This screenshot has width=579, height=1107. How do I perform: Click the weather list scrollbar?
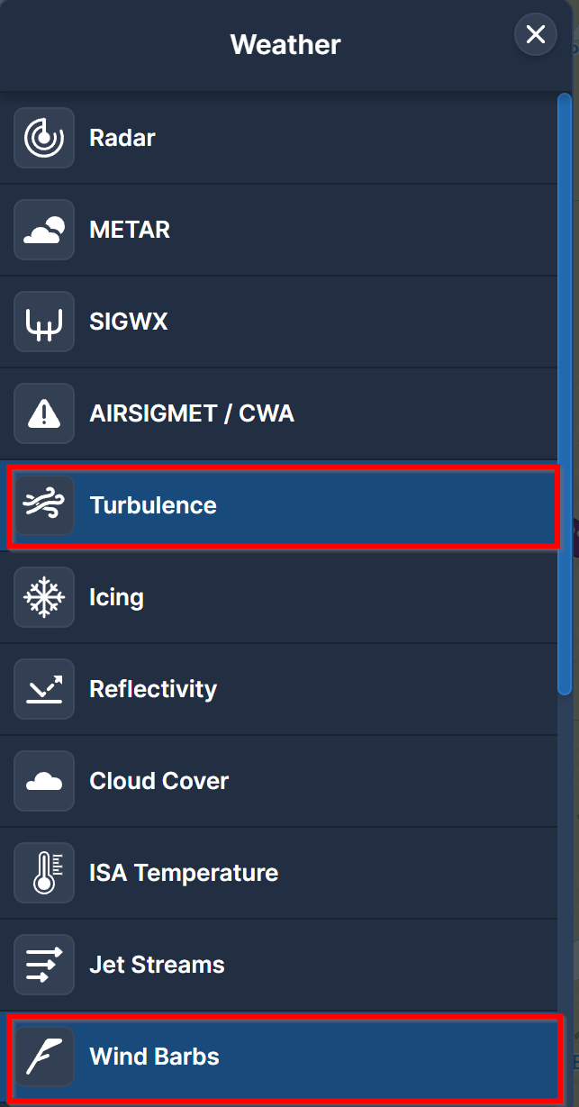click(x=565, y=394)
